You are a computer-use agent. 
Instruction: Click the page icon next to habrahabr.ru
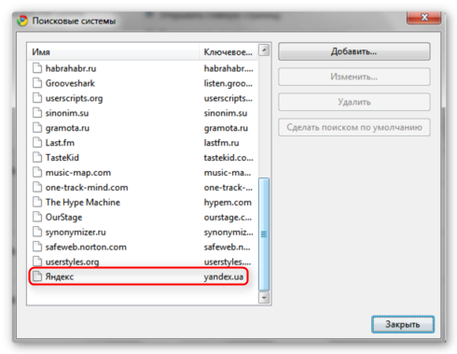pos(37,68)
